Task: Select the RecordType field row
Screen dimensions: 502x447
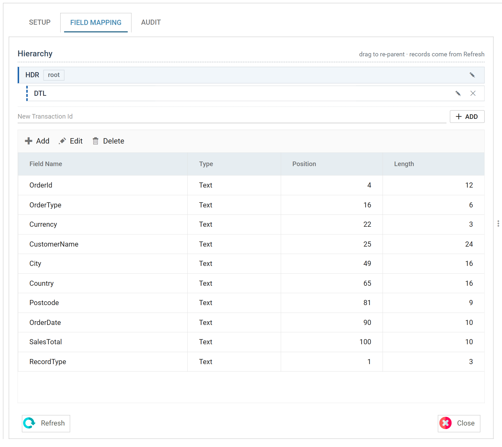Action: [251, 362]
